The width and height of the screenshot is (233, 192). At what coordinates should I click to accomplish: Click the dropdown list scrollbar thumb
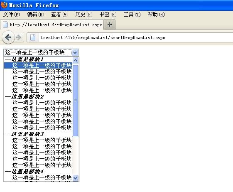pos(76,101)
